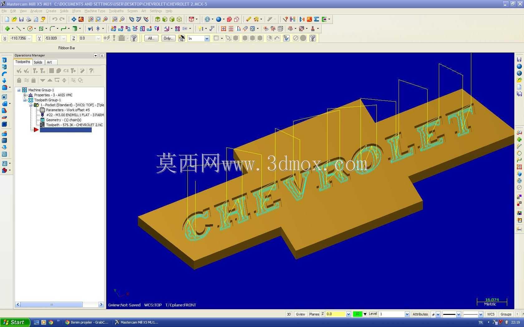Viewport: 524px width, 327px height.
Task: Click the WCS button
Action: tap(491, 314)
